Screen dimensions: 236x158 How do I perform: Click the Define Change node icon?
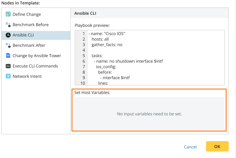click(8, 14)
